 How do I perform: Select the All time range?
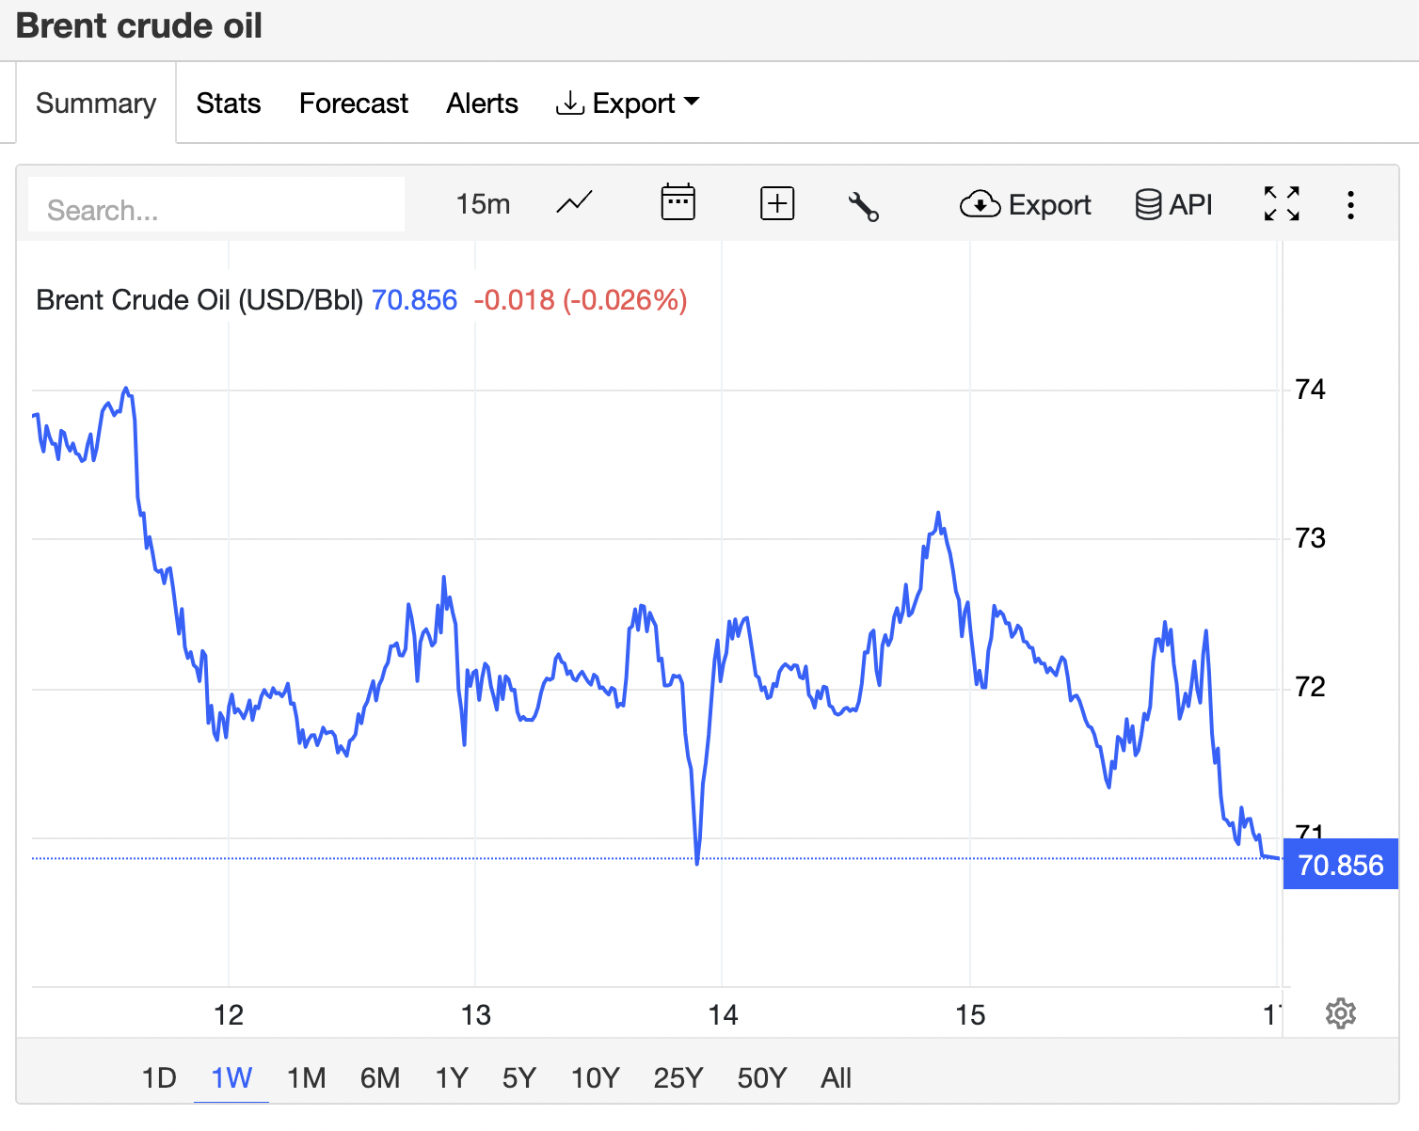pos(836,1077)
